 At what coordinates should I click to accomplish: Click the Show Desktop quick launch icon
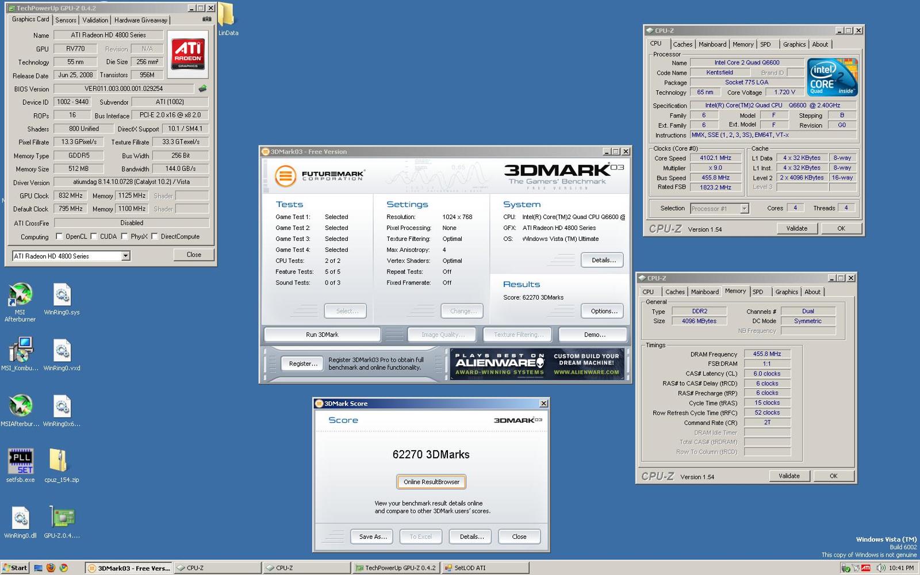(39, 568)
